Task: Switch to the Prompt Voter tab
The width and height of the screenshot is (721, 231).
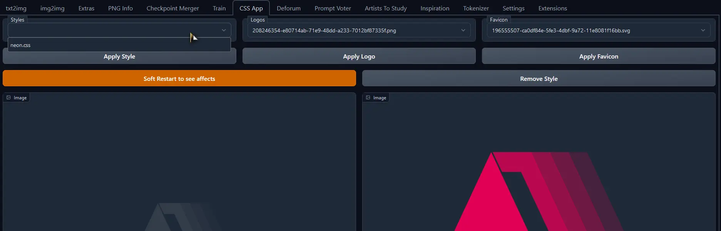Action: tap(333, 8)
